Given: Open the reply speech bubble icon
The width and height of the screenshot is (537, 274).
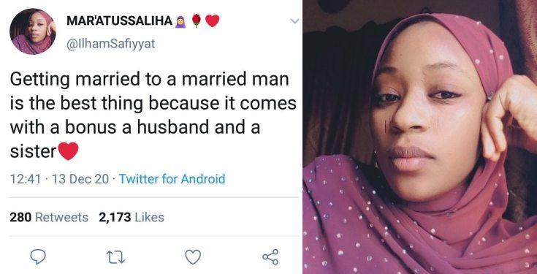Looking at the screenshot, I should tap(38, 257).
